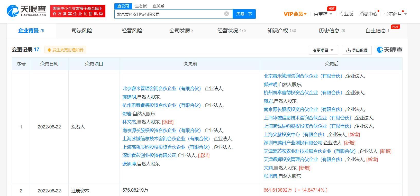Click the export data download icon
420x196 pixels.
pyautogui.click(x=349, y=50)
